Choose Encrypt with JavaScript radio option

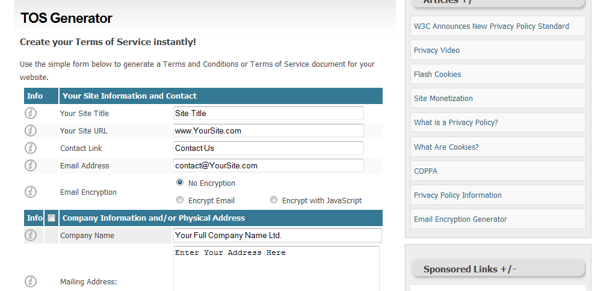point(274,200)
